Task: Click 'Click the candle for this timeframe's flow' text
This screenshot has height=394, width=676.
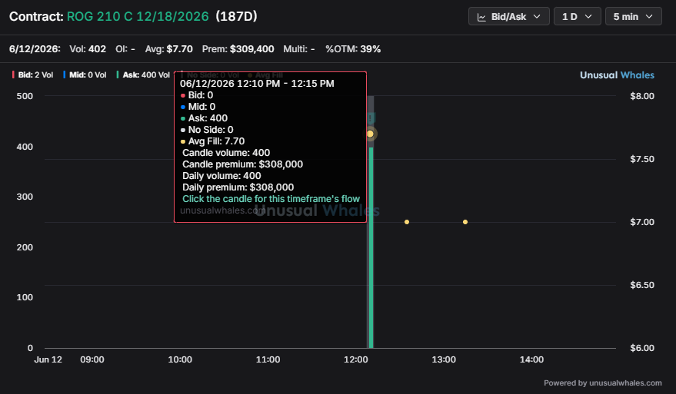Action: 271,199
